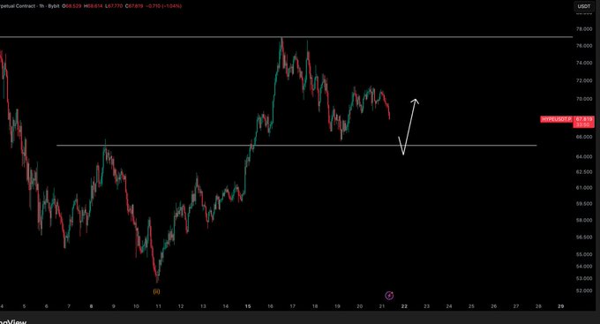Click date 19 on the time axis
Image resolution: width=600 pixels, height=324 pixels.
pyautogui.click(x=337, y=306)
